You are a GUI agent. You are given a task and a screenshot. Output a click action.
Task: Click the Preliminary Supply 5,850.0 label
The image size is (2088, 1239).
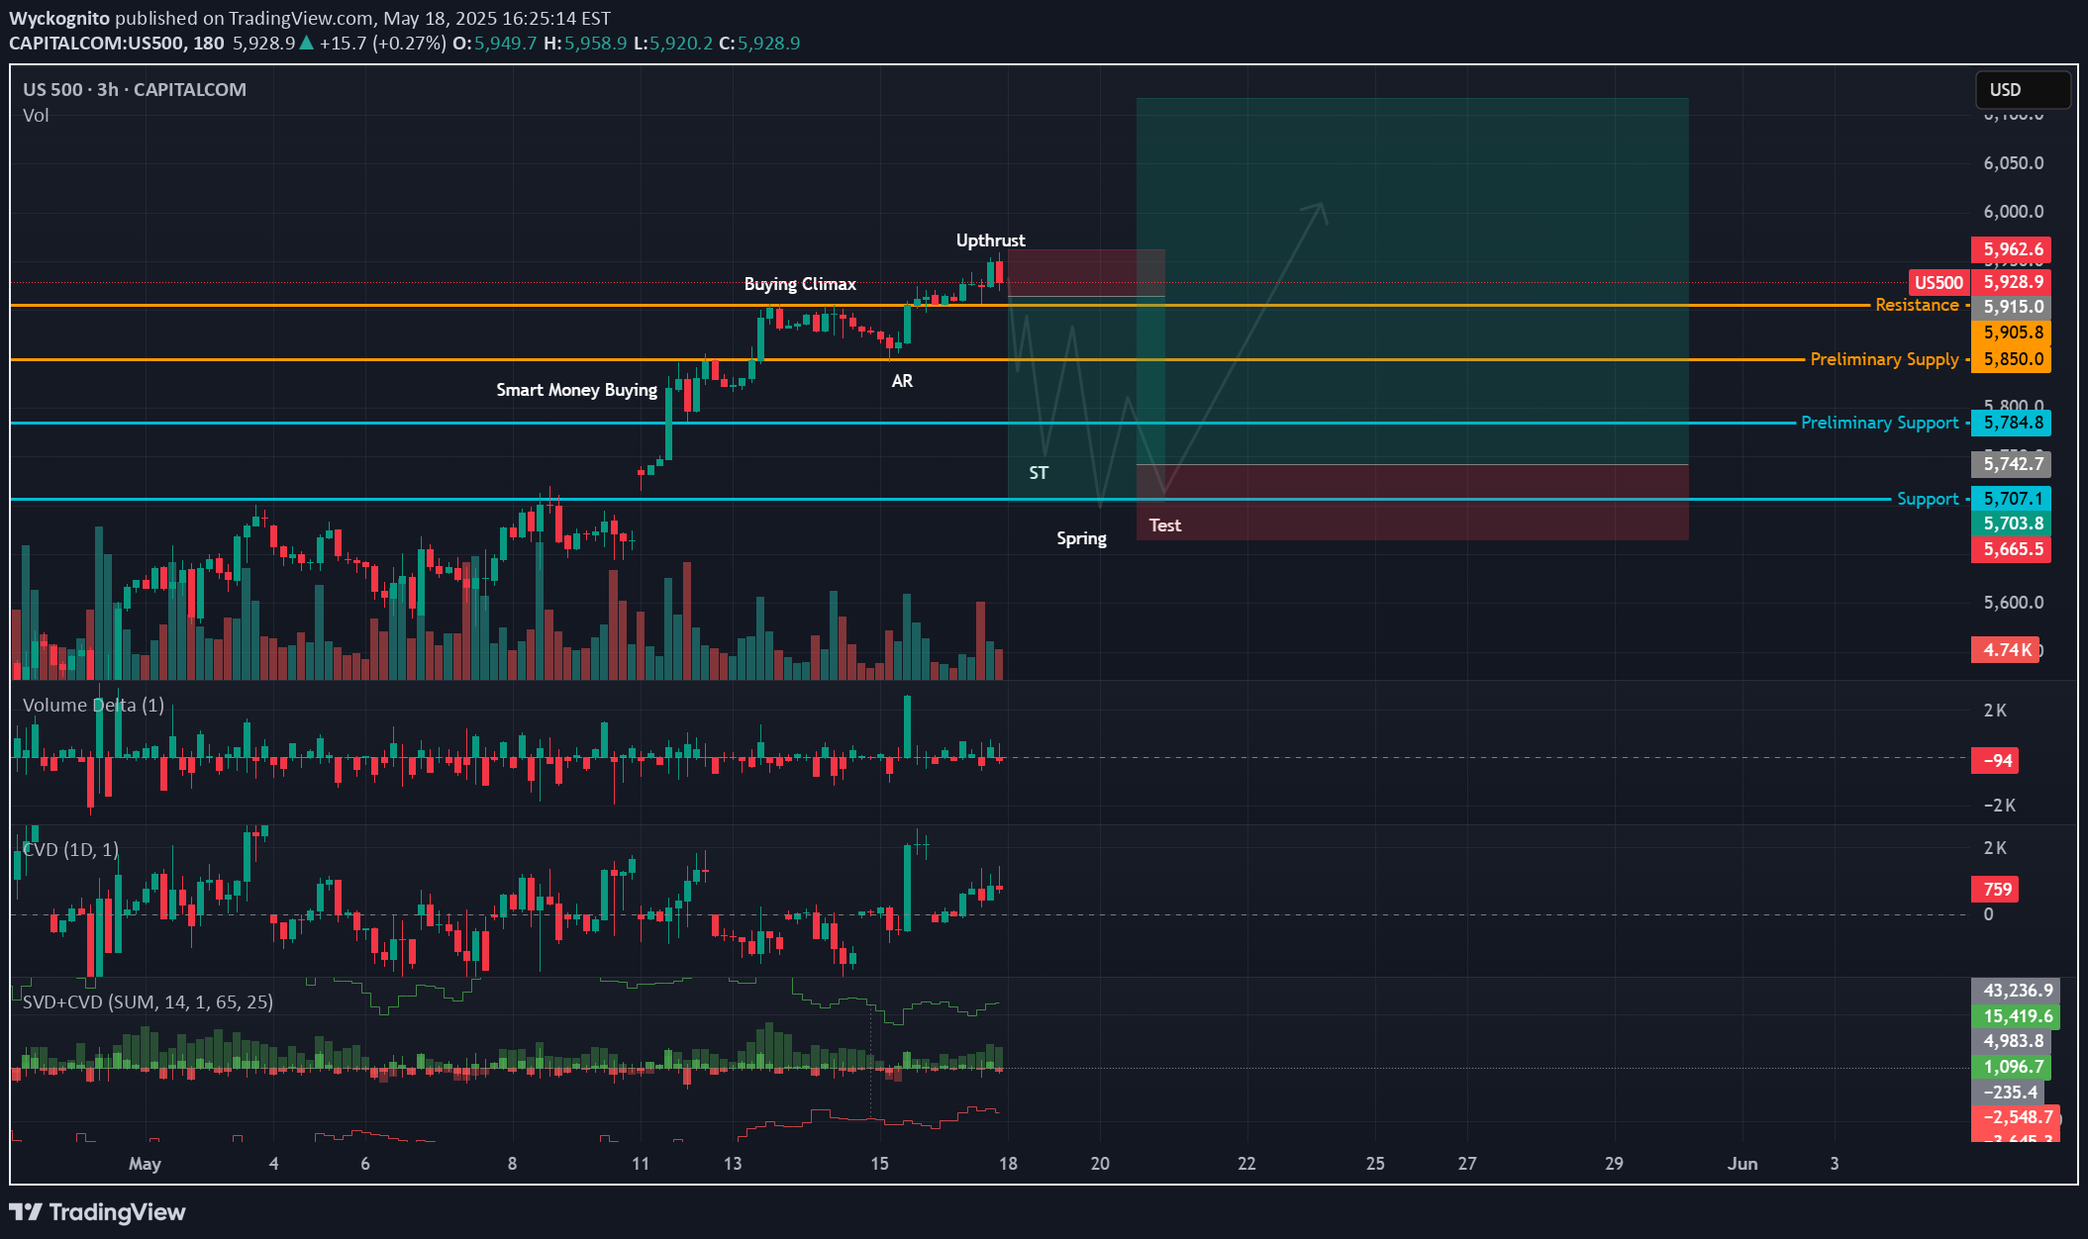click(2010, 359)
